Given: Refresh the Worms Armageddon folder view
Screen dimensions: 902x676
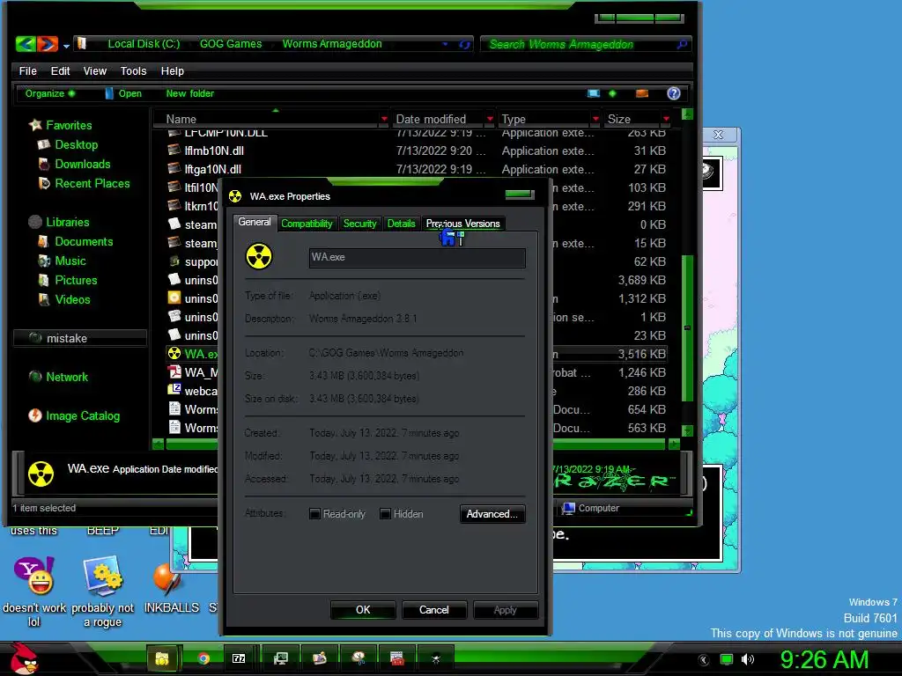Looking at the screenshot, I should [464, 44].
